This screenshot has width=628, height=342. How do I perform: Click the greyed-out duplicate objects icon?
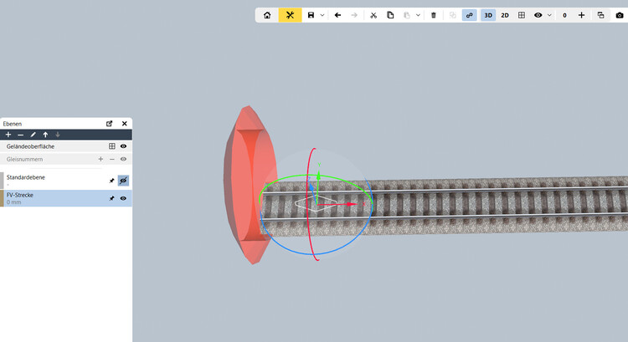(452, 15)
